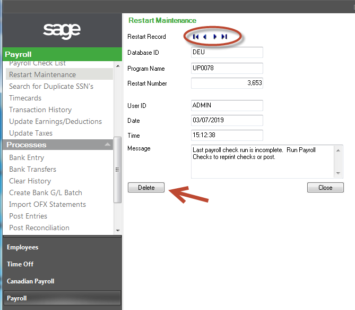The height and width of the screenshot is (310, 355).
Task: Click the Time field
Action: click(227, 135)
